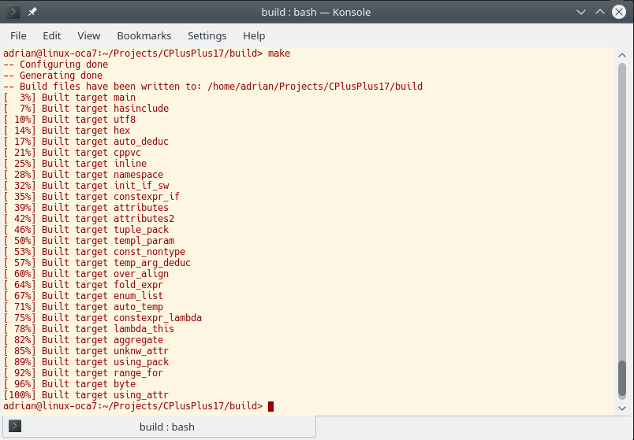Screen dimensions: 634x440
Task: Maximize the Konsole window
Action: pos(600,12)
